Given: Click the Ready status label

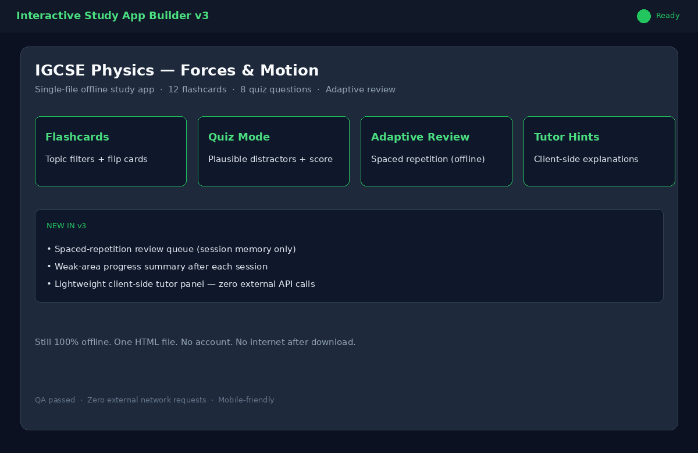Looking at the screenshot, I should point(668,16).
